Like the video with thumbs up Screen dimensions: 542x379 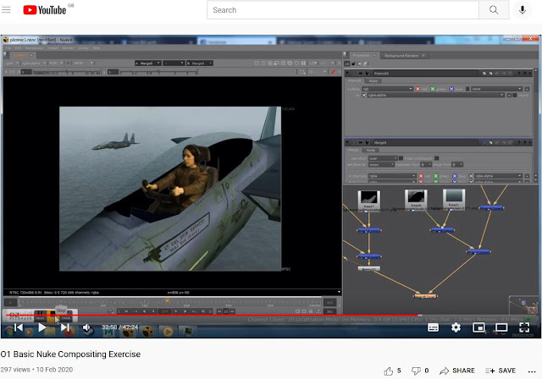point(389,371)
